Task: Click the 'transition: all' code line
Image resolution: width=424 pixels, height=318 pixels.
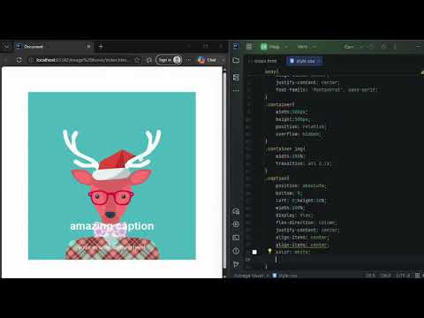Action: pos(304,163)
